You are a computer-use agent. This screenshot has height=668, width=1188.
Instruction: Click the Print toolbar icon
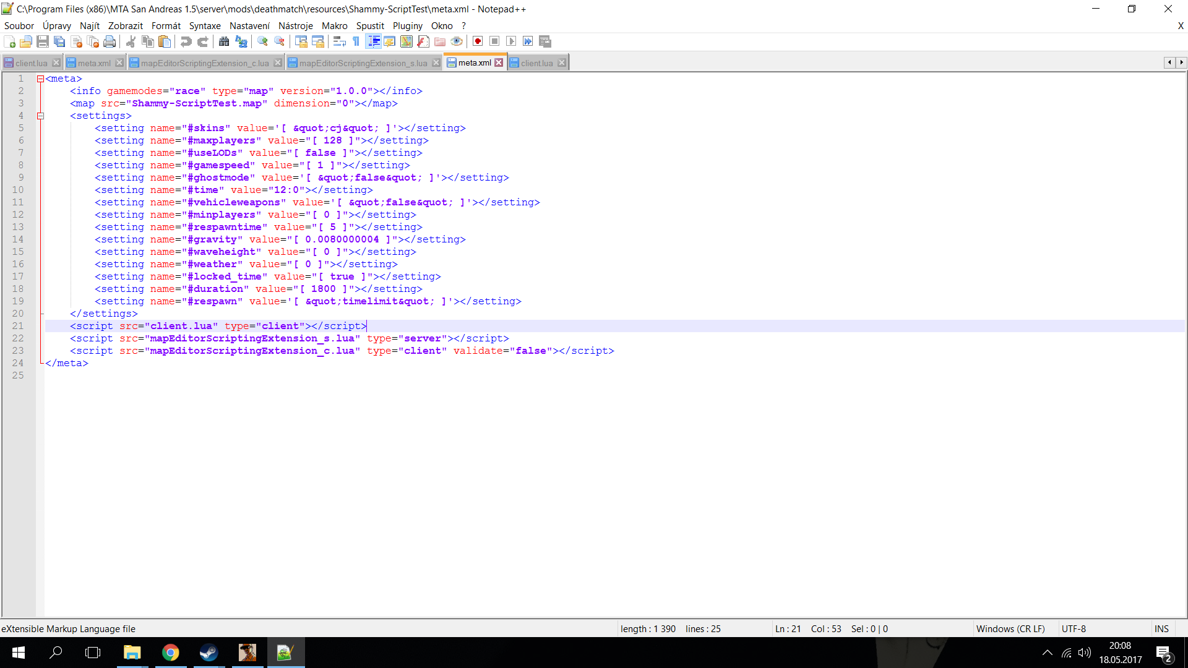click(110, 41)
